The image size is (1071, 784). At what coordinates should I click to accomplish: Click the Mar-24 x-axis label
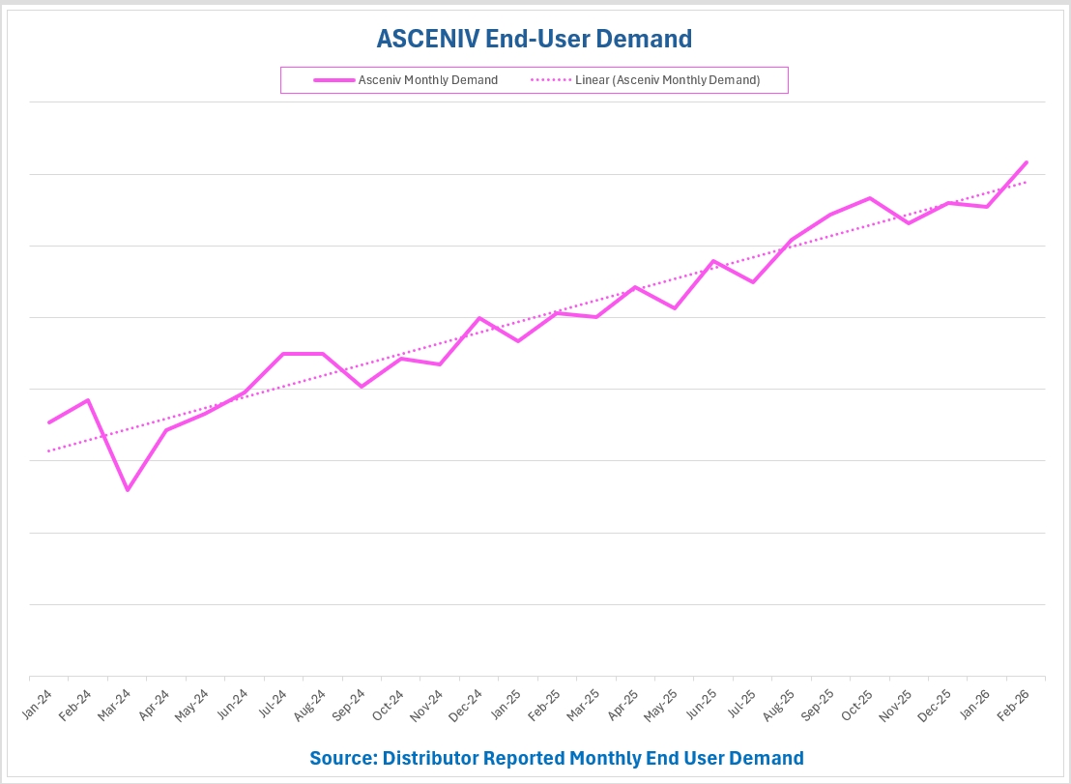pyautogui.click(x=113, y=701)
